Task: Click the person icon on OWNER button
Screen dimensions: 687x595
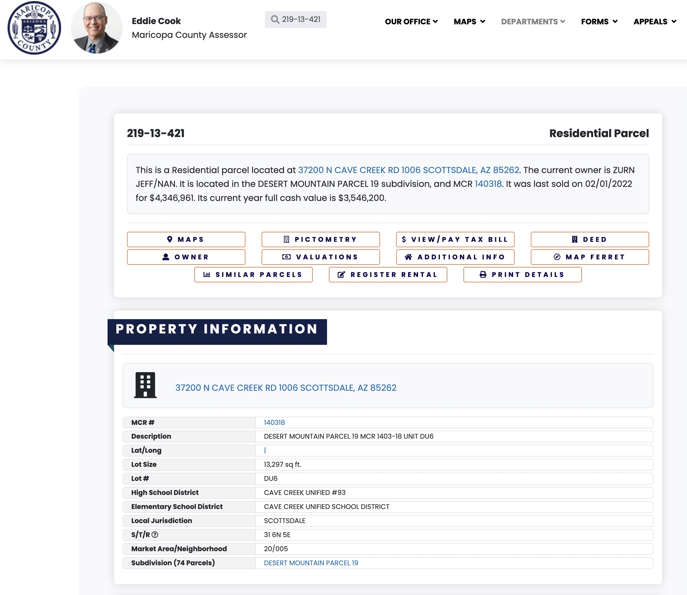Action: click(x=166, y=257)
